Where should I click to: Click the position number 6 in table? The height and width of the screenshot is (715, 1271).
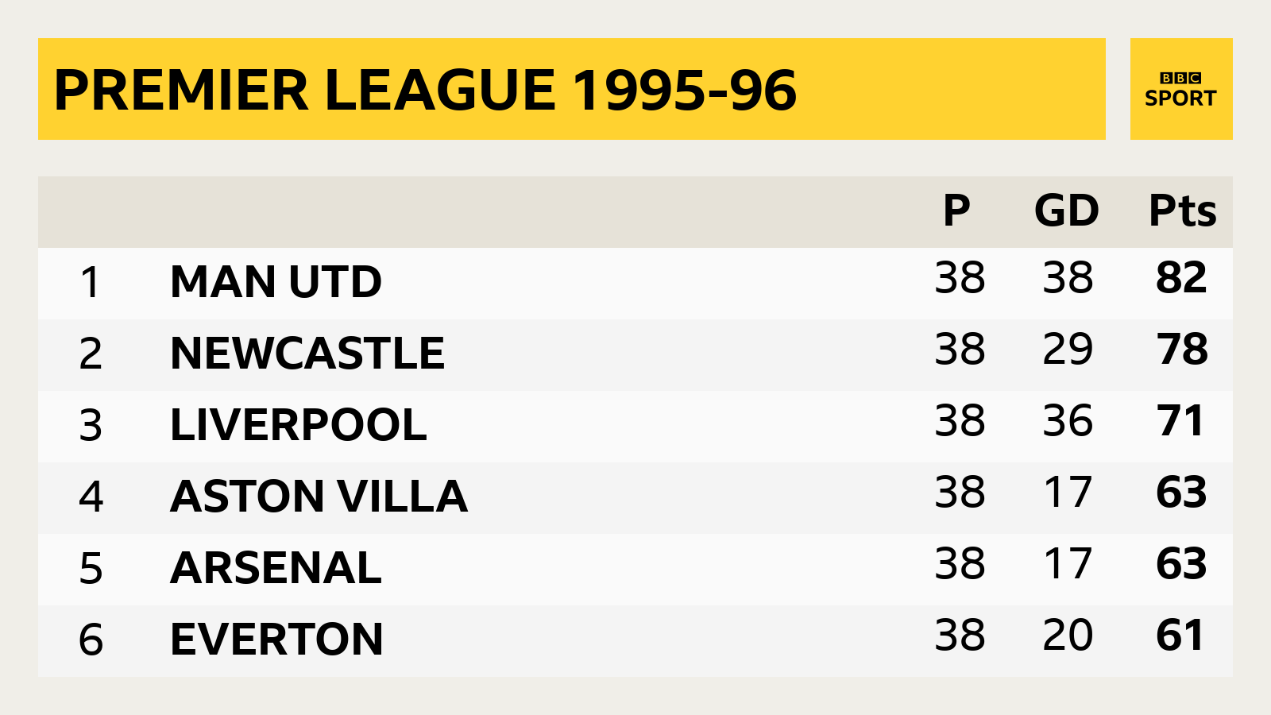(91, 640)
